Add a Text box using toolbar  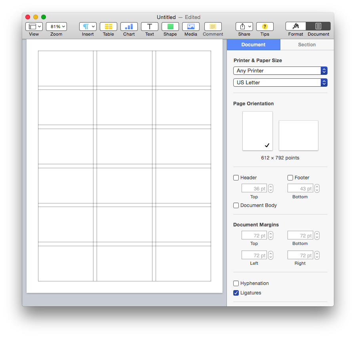click(149, 27)
